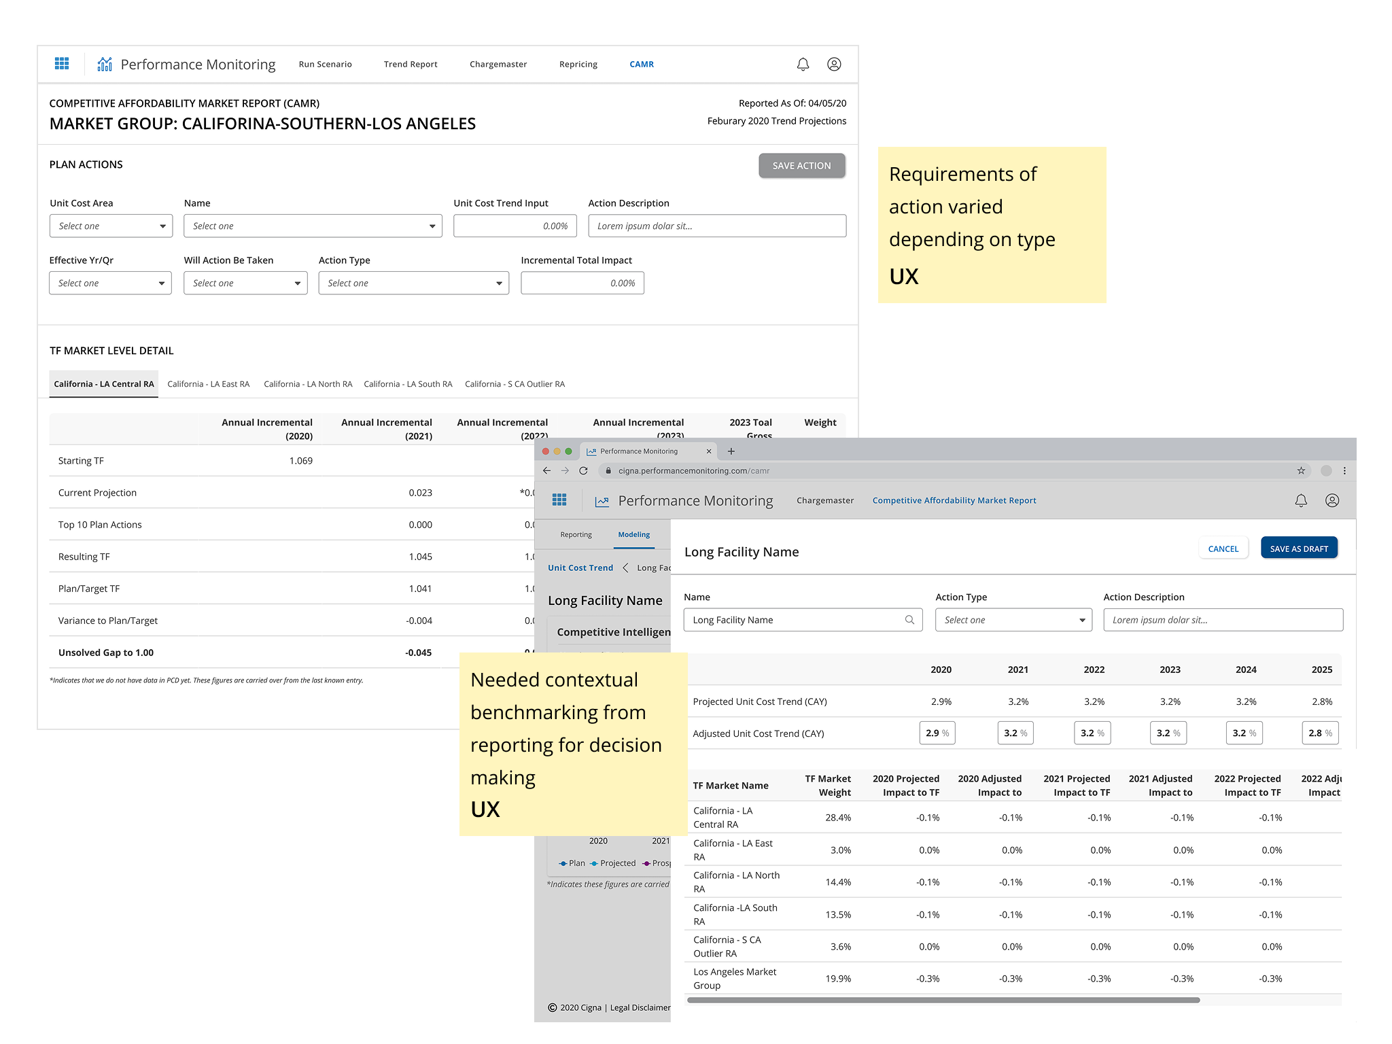Expand Action Type dropdown in Long Facility panel
Screen dimensions: 1392x1044
[1013, 620]
